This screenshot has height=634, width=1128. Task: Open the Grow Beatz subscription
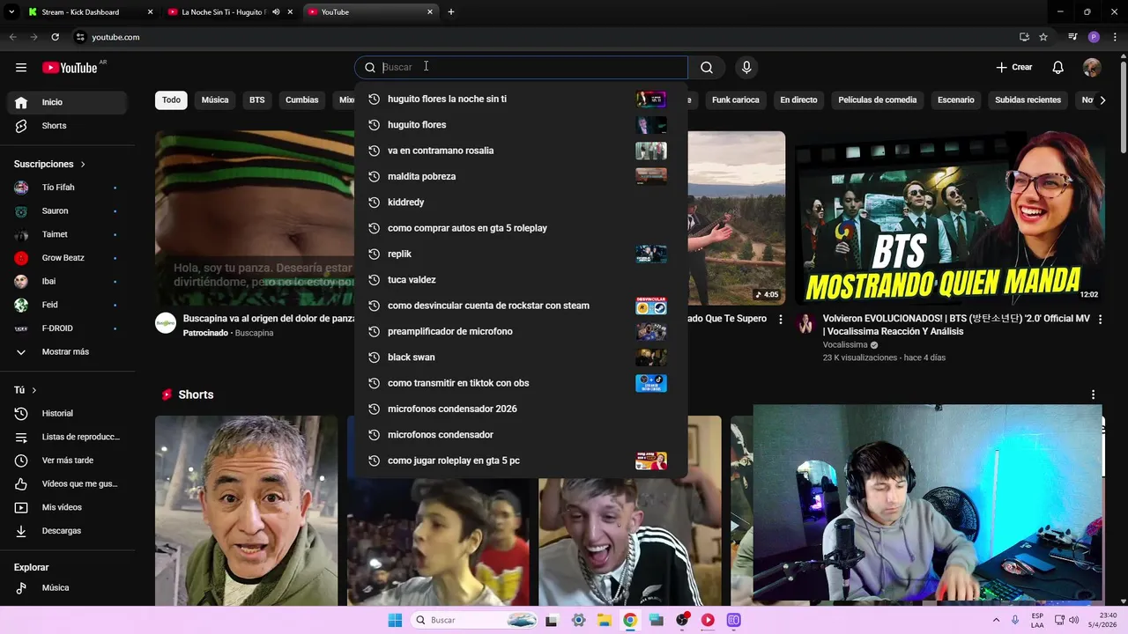point(67,258)
